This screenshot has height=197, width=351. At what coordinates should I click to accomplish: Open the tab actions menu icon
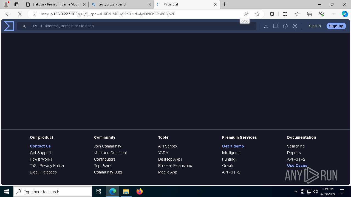point(16,4)
